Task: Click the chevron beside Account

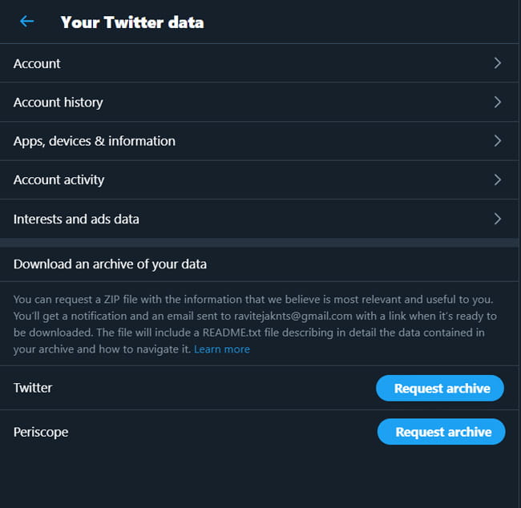Action: pos(497,63)
